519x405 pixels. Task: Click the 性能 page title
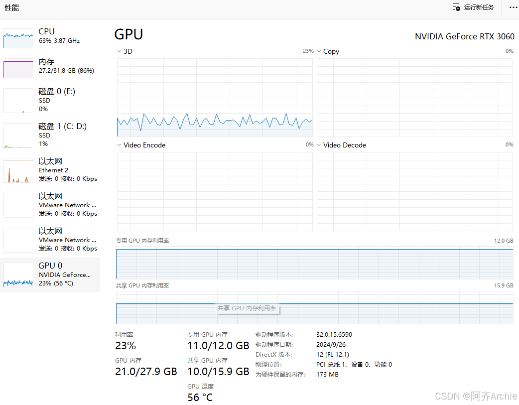point(12,7)
